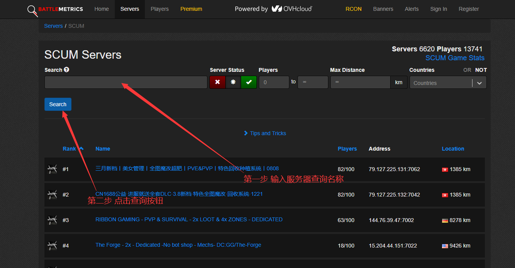Click the server name search input field
Screen dimensions: 515x268
point(126,82)
